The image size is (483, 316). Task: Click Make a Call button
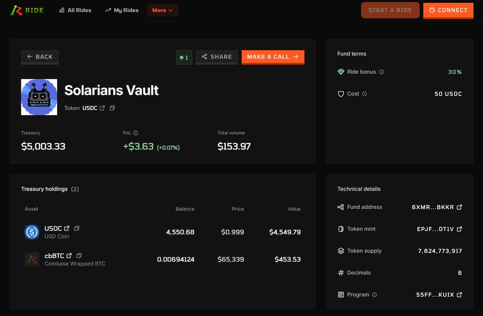point(273,57)
